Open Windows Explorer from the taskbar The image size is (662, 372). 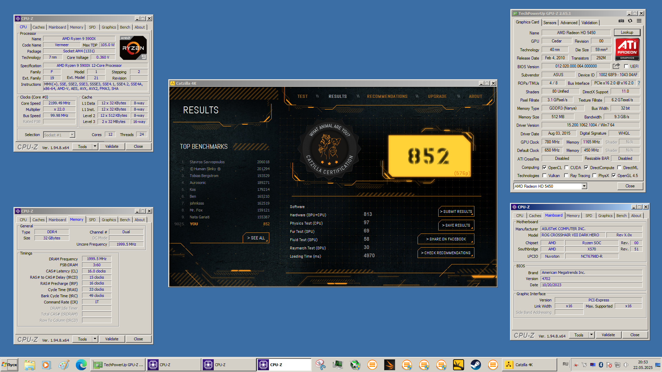tap(30, 365)
